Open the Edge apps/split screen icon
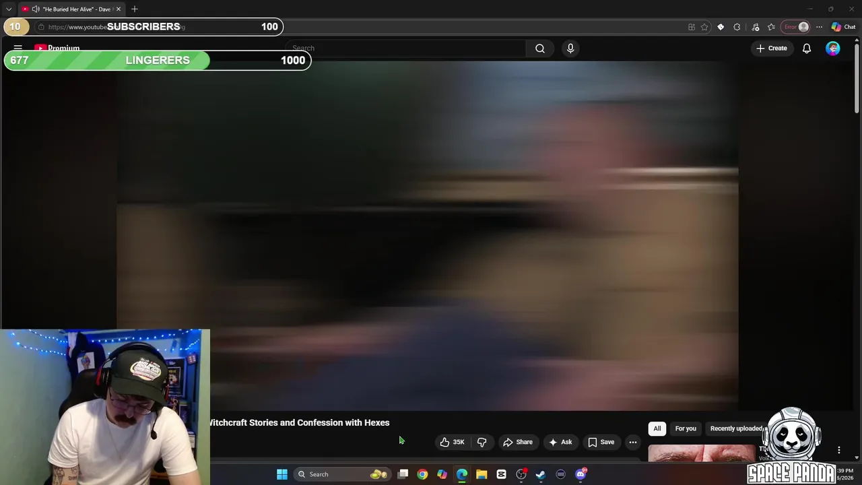This screenshot has width=862, height=485. pyautogui.click(x=692, y=27)
